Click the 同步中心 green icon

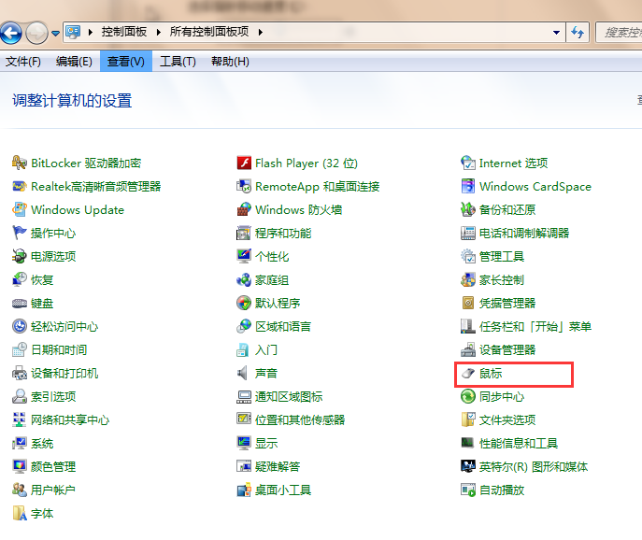[x=468, y=396]
